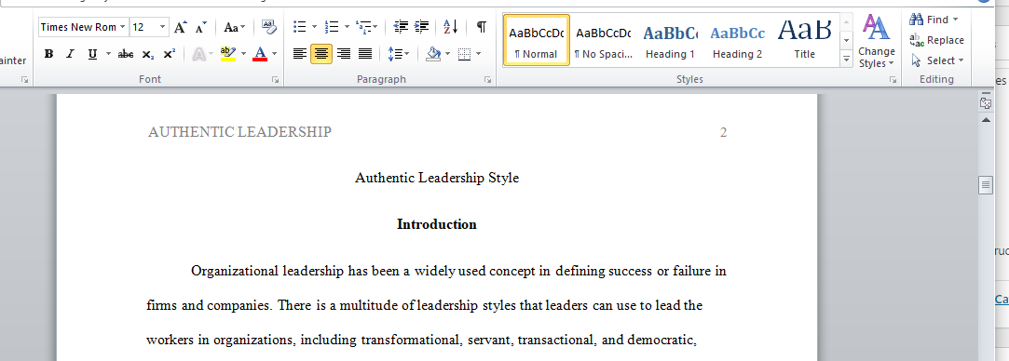The width and height of the screenshot is (1009, 361).
Task: Click the Borders icon
Action: tap(465, 54)
